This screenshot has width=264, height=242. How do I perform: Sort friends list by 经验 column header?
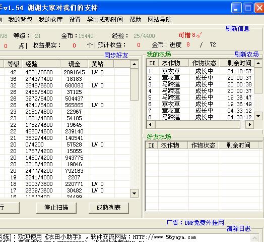pyautogui.click(x=41, y=64)
